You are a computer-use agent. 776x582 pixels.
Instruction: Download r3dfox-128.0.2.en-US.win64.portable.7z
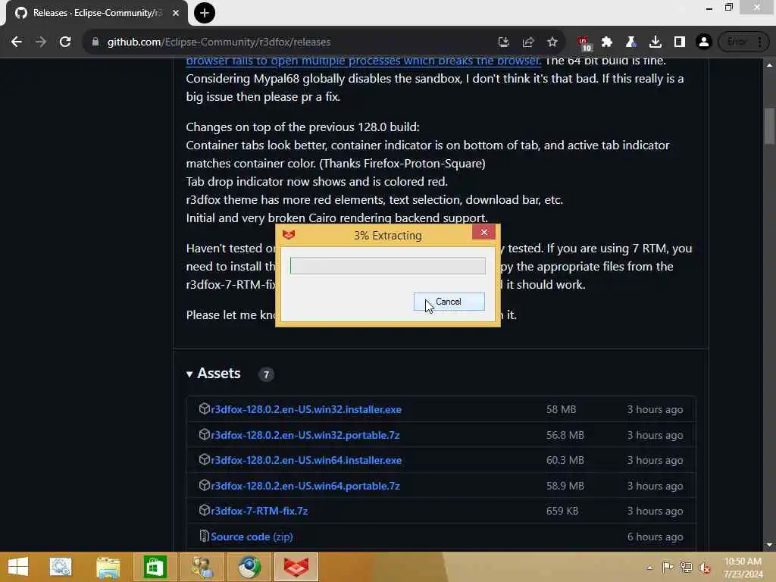(305, 486)
